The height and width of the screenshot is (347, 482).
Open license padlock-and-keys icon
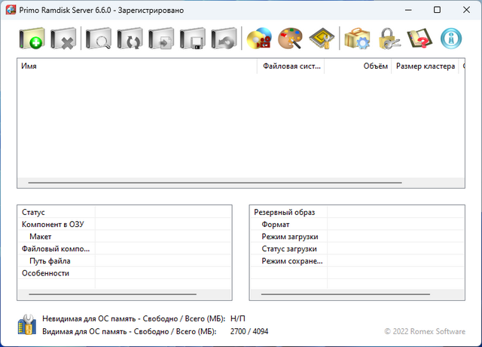389,38
